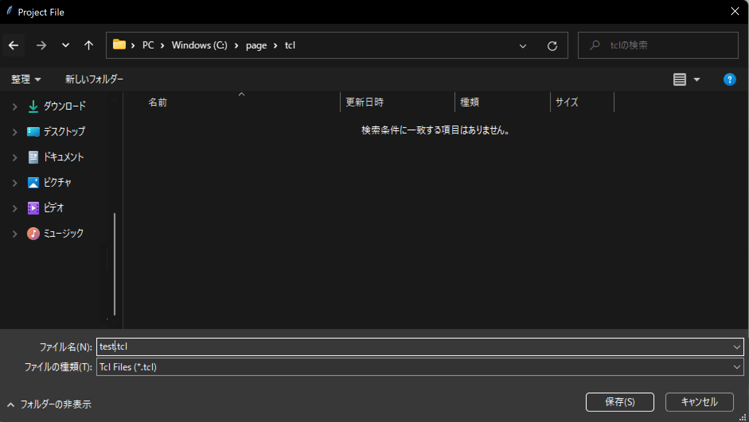Screen dimensions: 749x422
Task: Open the Organize menu
Action: coord(26,79)
